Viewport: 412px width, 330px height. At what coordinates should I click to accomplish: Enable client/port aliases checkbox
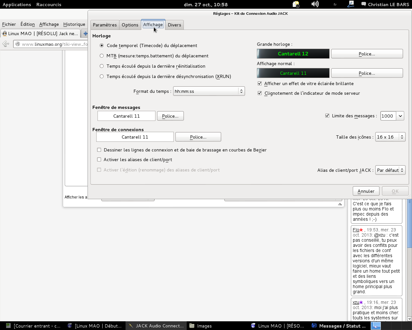[x=99, y=160]
